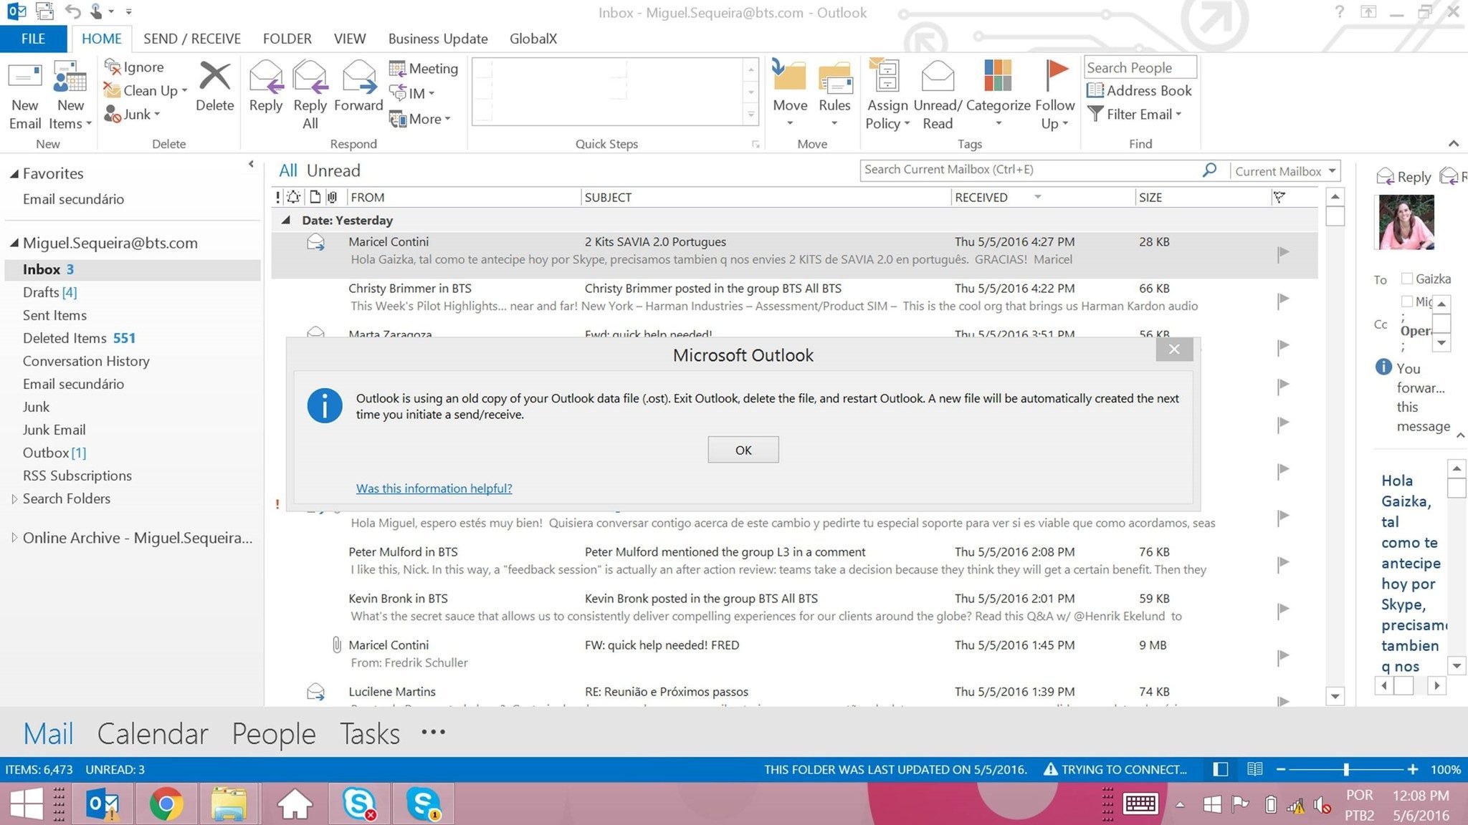The height and width of the screenshot is (825, 1468).
Task: Click the Rules icon
Action: [834, 77]
